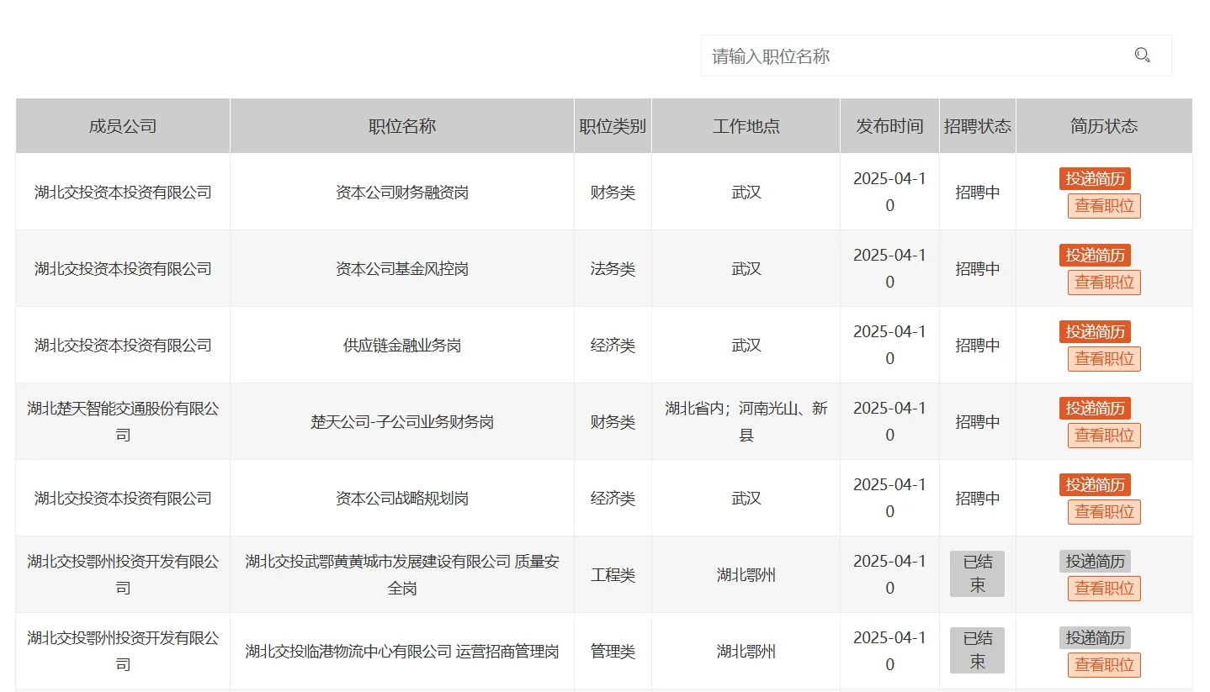This screenshot has width=1210, height=692.
Task: Select job title 资本公司财务融资岗
Action: coord(402,193)
